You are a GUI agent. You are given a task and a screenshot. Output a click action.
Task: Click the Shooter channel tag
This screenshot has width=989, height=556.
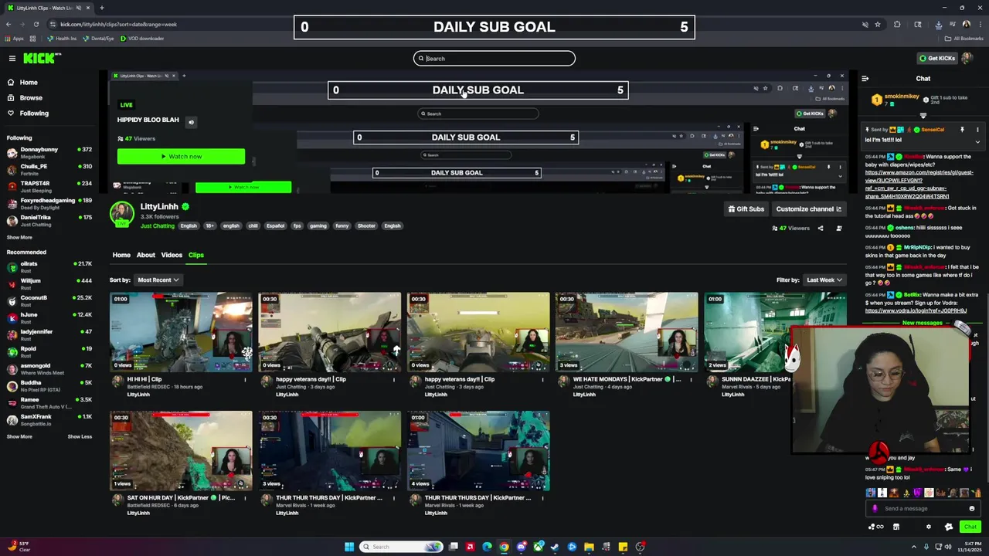pos(366,226)
